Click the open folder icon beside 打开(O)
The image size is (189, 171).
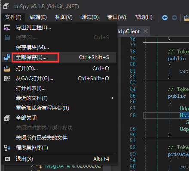pyautogui.click(x=7, y=68)
